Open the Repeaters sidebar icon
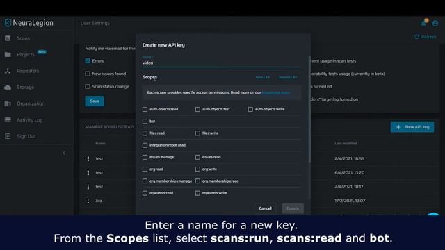The width and height of the screenshot is (445, 250). 8,71
